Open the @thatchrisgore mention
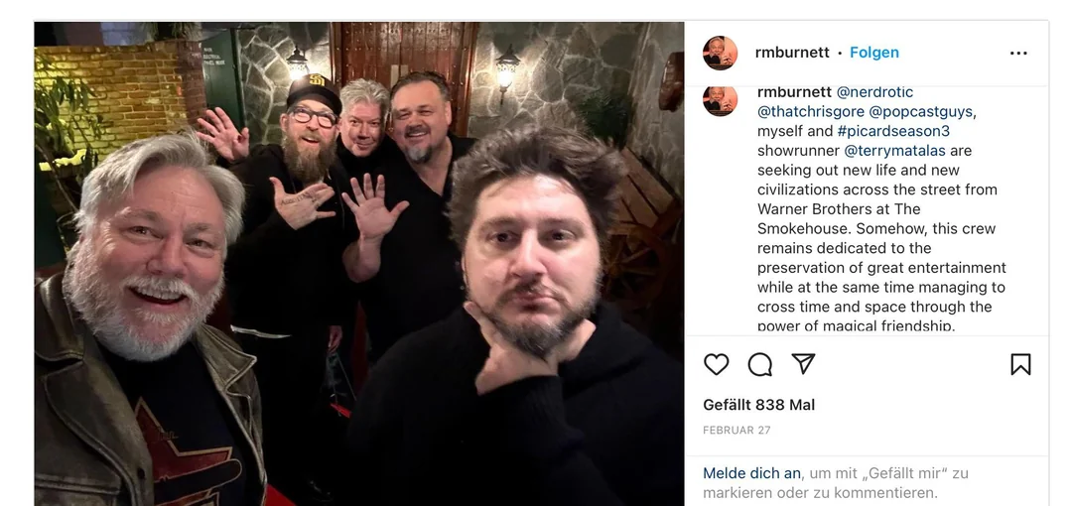Screen dimensions: 1072x506 811,111
